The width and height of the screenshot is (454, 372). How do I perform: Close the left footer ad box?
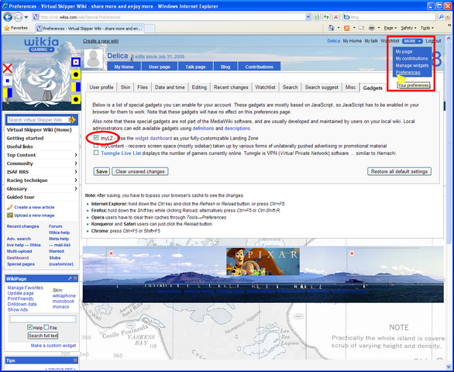(112, 253)
